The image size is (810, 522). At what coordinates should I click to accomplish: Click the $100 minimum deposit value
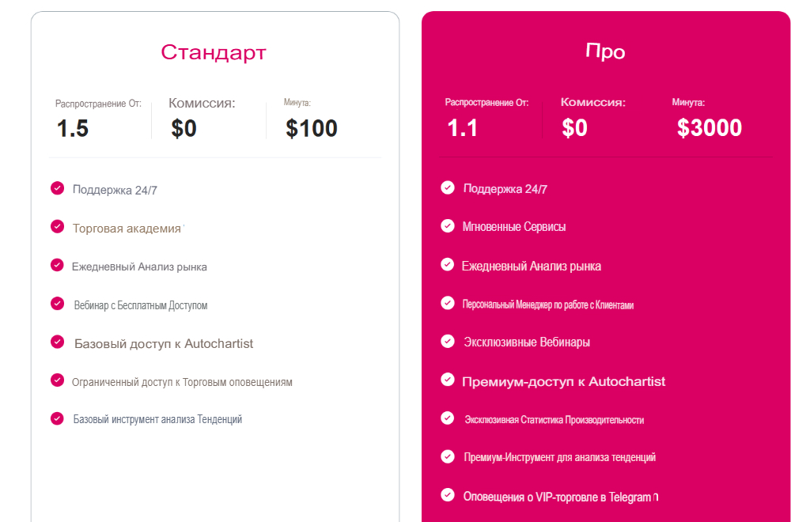(312, 128)
